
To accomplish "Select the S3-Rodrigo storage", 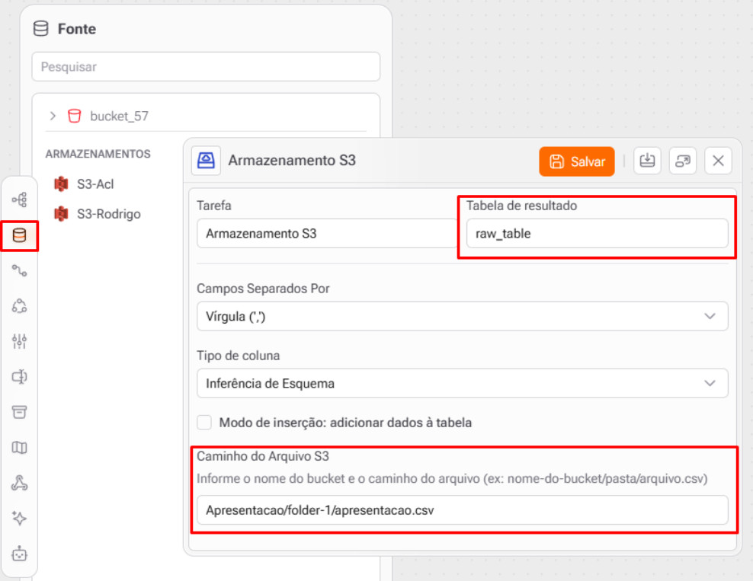I will click(x=107, y=214).
